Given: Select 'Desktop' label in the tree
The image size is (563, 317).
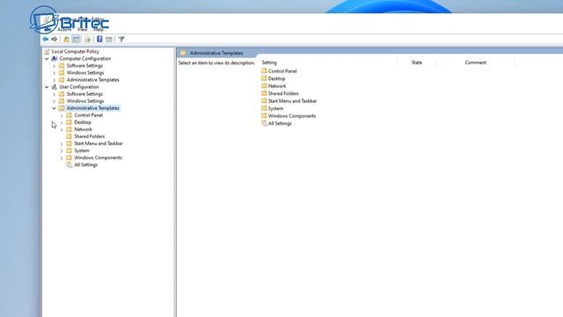Looking at the screenshot, I should 83,122.
